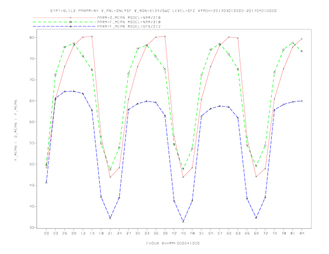Screen dimensions: 329x254
Task: Click x-axis tick label 21
Action: [110, 233]
